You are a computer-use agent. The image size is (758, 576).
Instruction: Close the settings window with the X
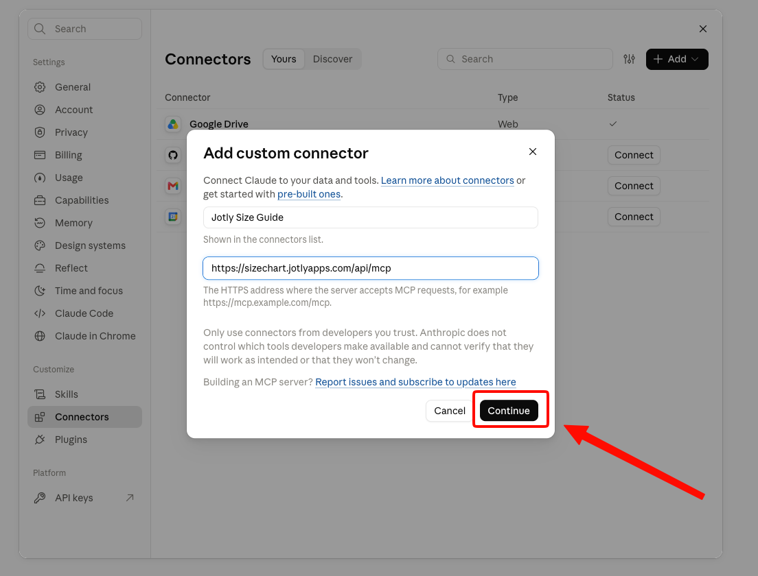[703, 29]
